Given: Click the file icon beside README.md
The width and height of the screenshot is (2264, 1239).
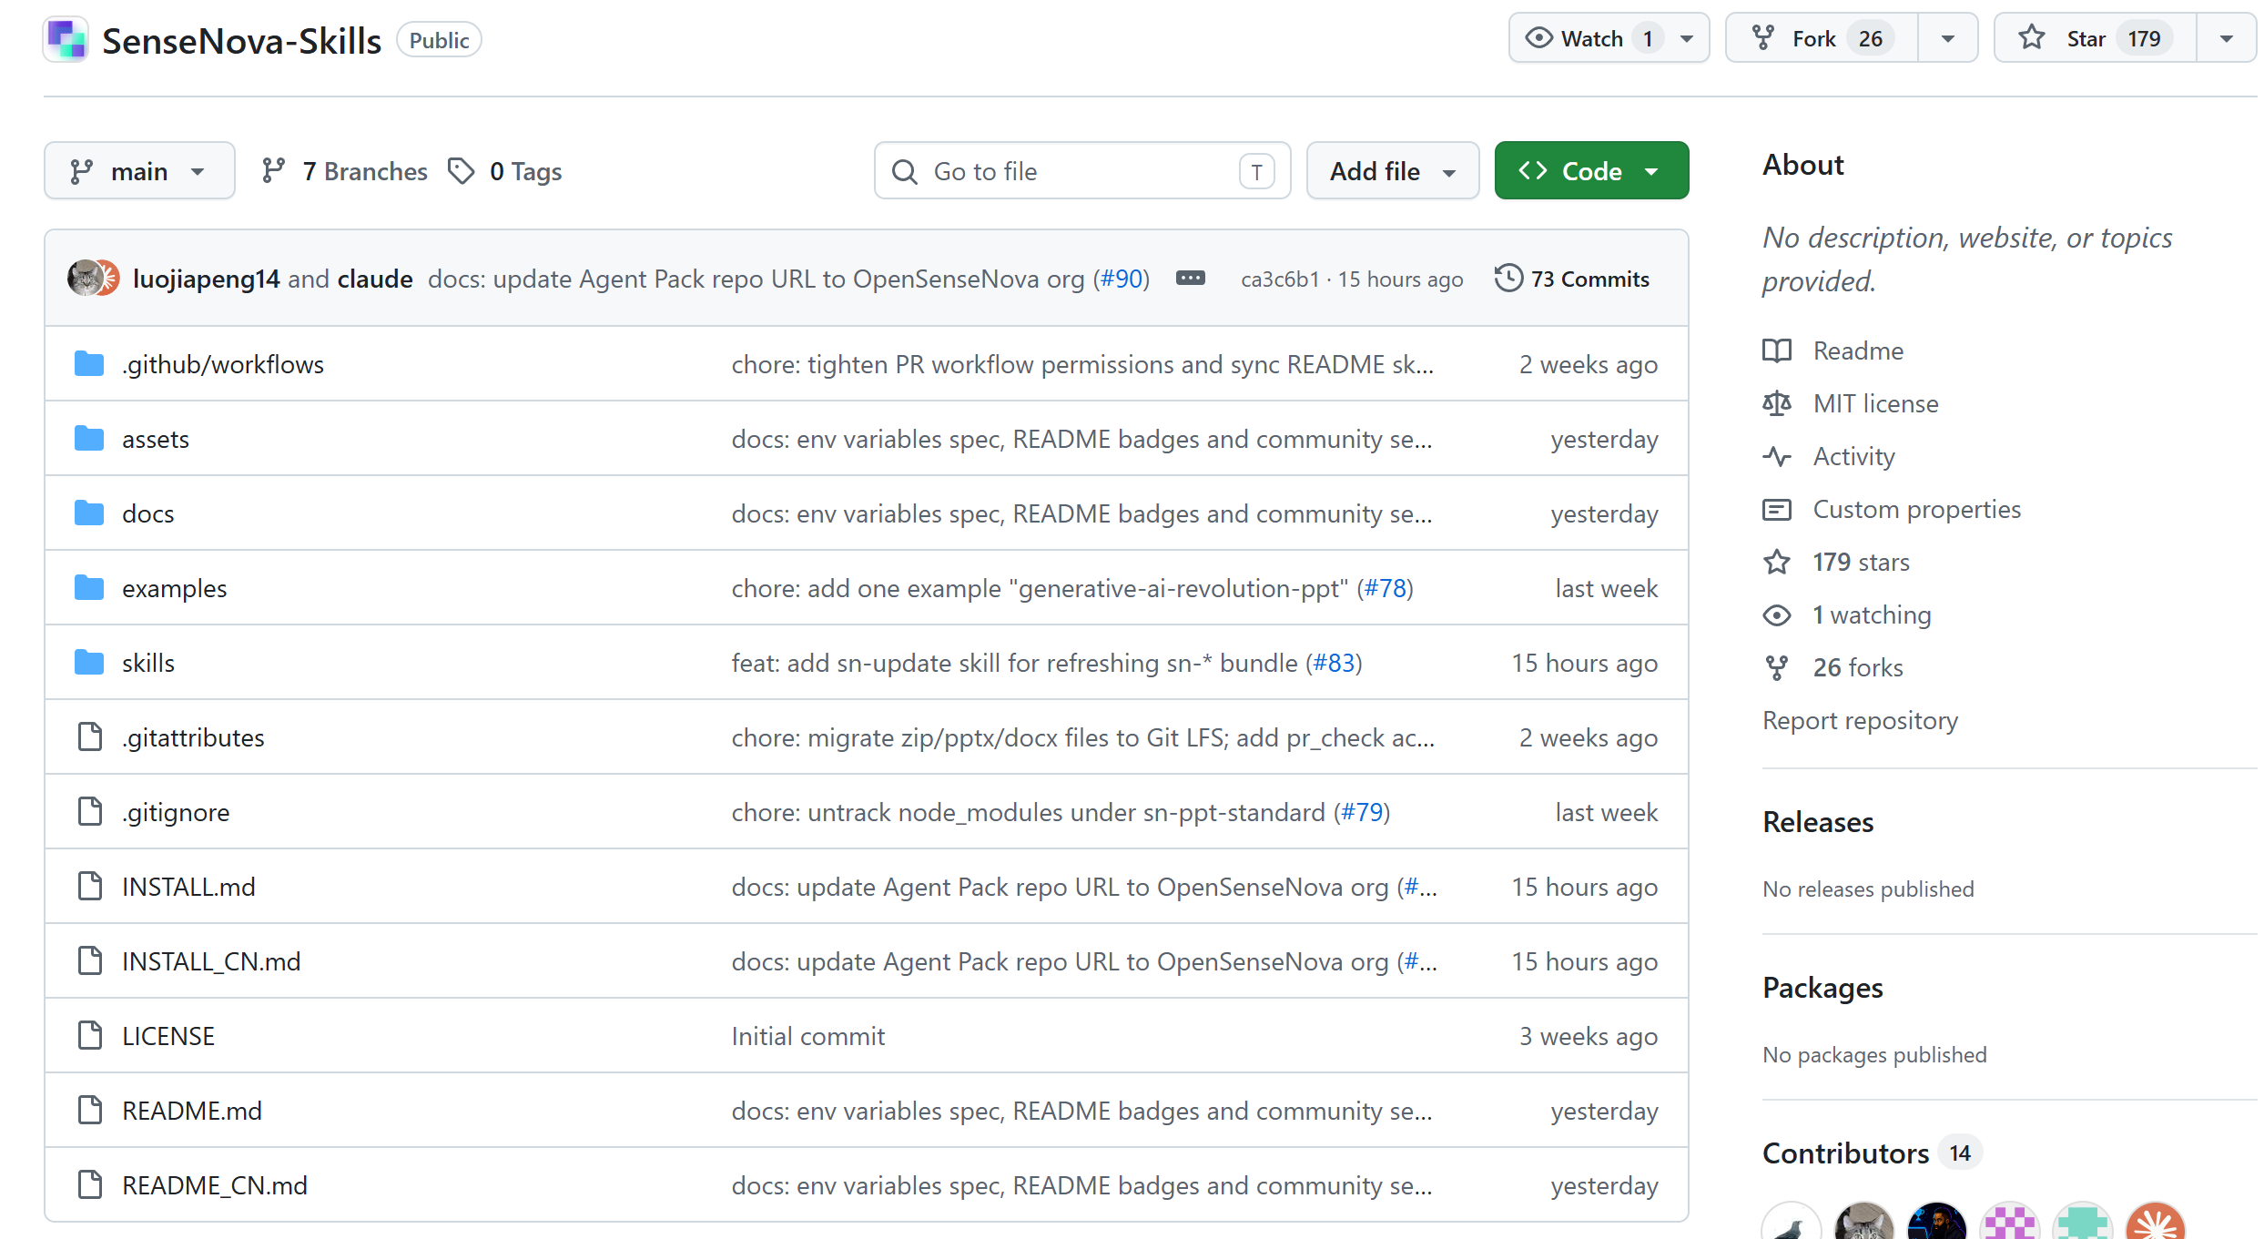Looking at the screenshot, I should 90,1111.
